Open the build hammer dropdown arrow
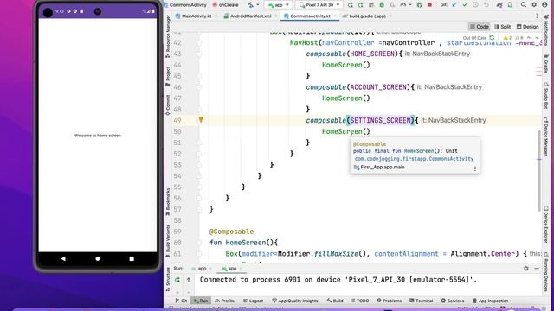 coord(258,5)
